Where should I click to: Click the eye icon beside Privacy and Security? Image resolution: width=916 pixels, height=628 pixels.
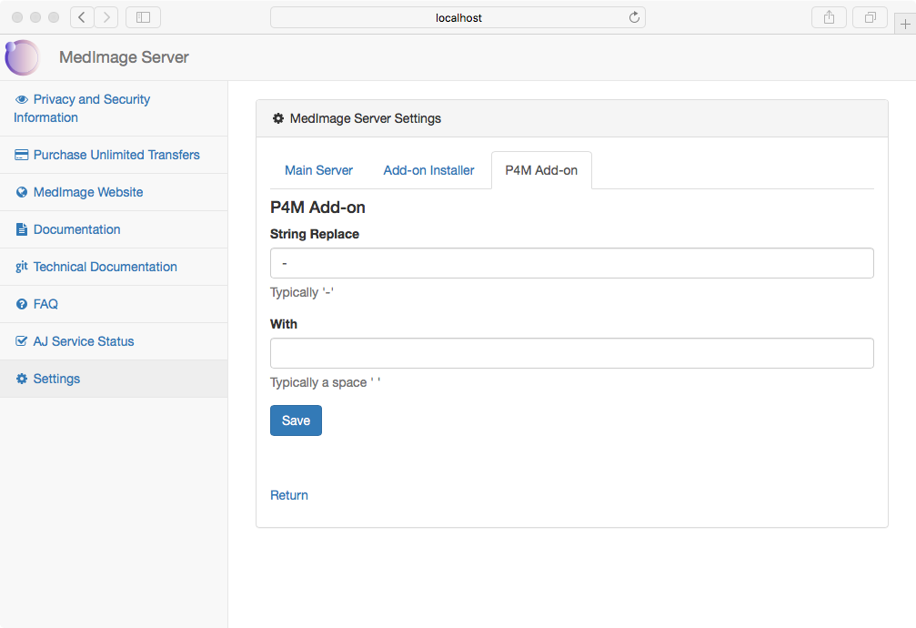(x=22, y=99)
